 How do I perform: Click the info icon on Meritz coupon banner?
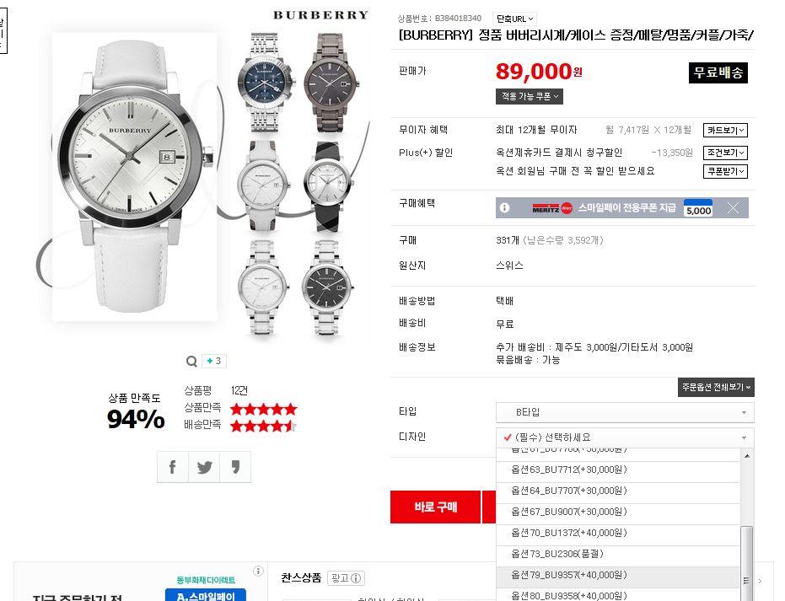tap(504, 207)
